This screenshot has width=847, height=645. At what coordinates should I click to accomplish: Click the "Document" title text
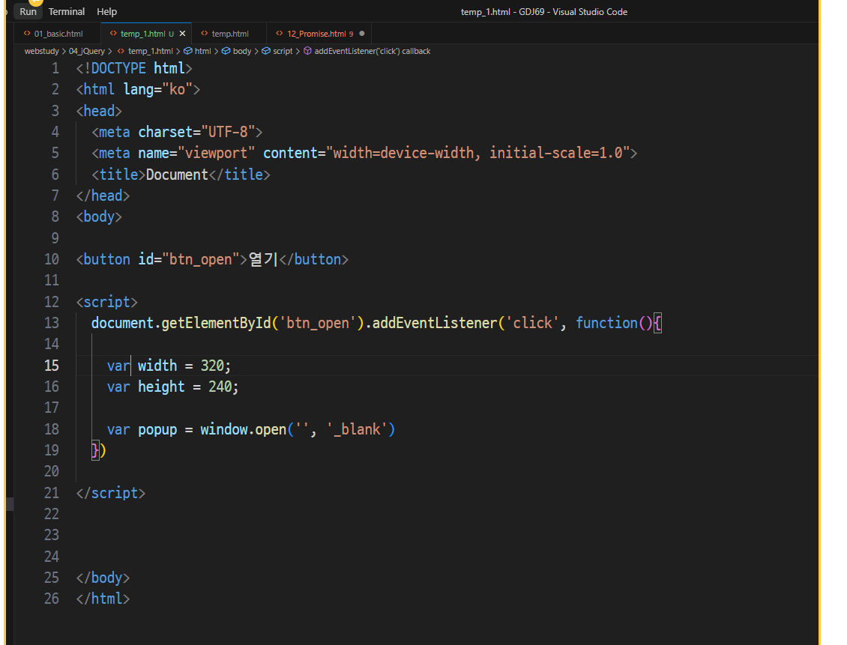click(177, 175)
